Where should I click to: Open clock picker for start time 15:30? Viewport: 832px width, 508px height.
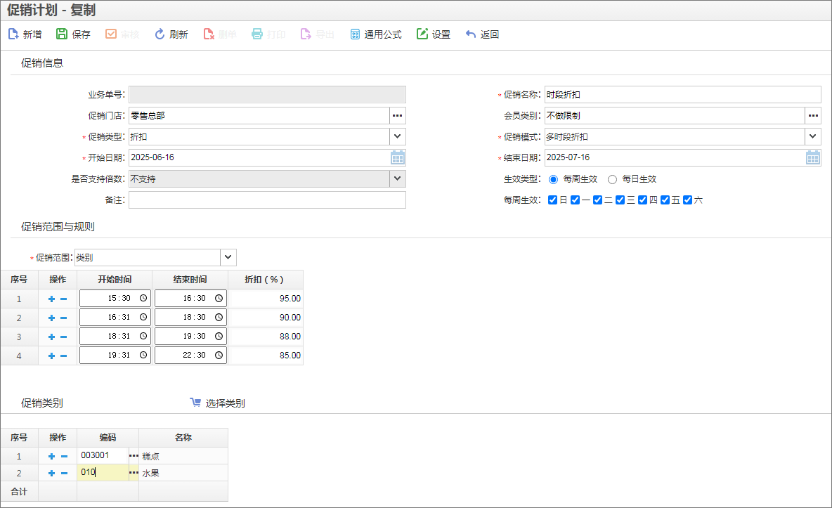point(143,299)
